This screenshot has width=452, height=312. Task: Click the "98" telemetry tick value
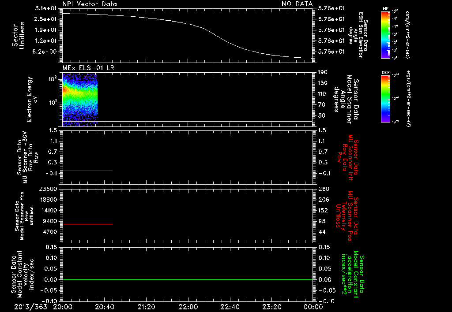[322, 221]
